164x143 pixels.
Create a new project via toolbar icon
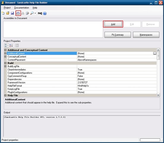3,13
